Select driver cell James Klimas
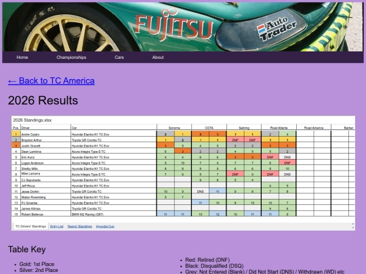This screenshot has height=274, width=366. (45, 208)
